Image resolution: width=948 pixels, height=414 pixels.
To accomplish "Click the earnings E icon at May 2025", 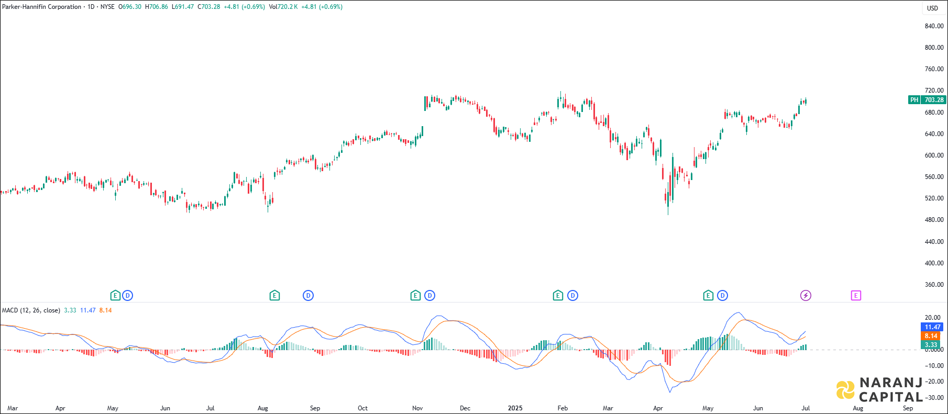I will (x=708, y=296).
